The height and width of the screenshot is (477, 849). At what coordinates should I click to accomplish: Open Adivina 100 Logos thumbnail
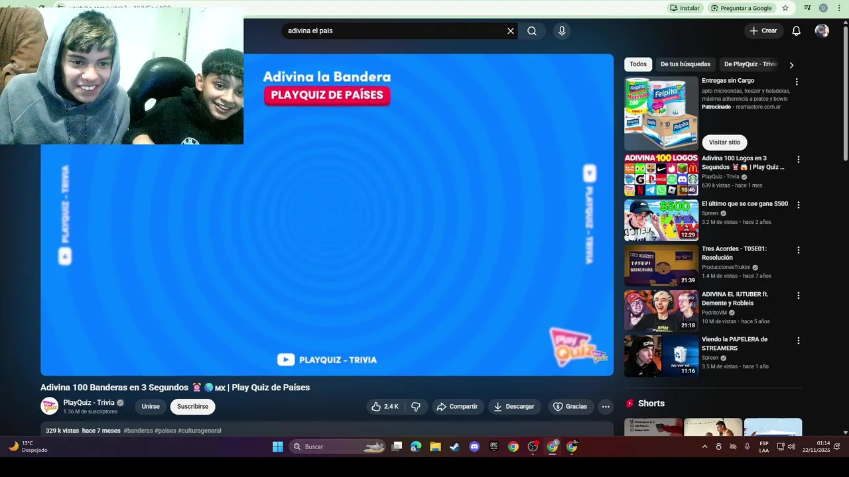661,175
